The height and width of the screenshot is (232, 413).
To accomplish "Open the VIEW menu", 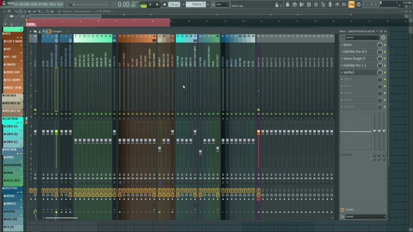I will (x=34, y=4).
